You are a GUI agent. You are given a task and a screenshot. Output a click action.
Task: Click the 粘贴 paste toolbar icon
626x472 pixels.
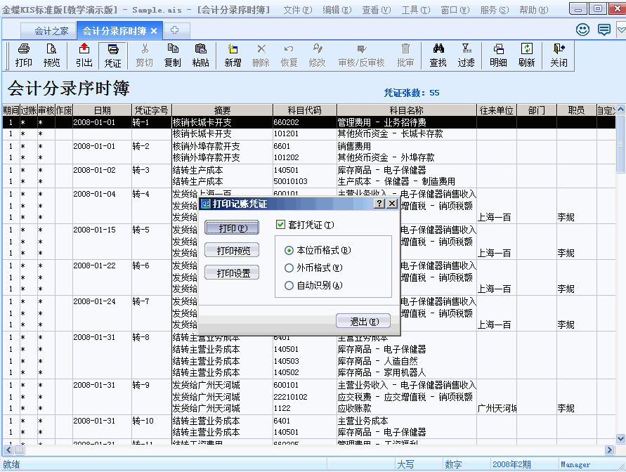200,55
